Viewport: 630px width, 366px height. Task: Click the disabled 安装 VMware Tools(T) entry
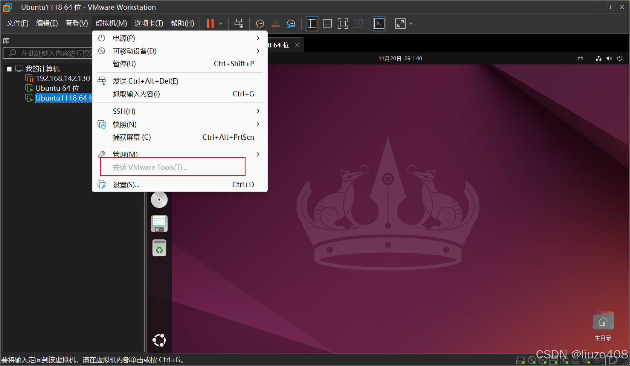pyautogui.click(x=180, y=167)
